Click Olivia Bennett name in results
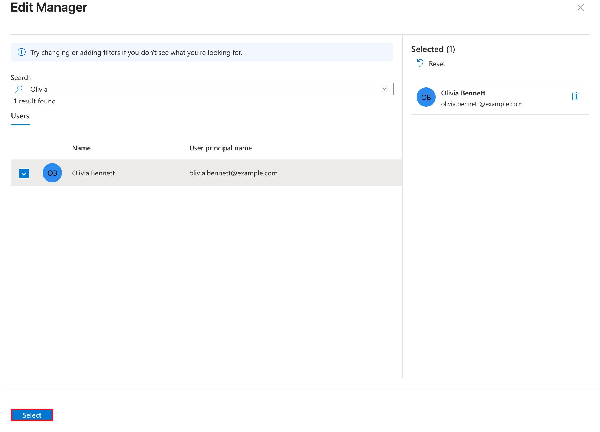The height and width of the screenshot is (432, 600). (93, 173)
